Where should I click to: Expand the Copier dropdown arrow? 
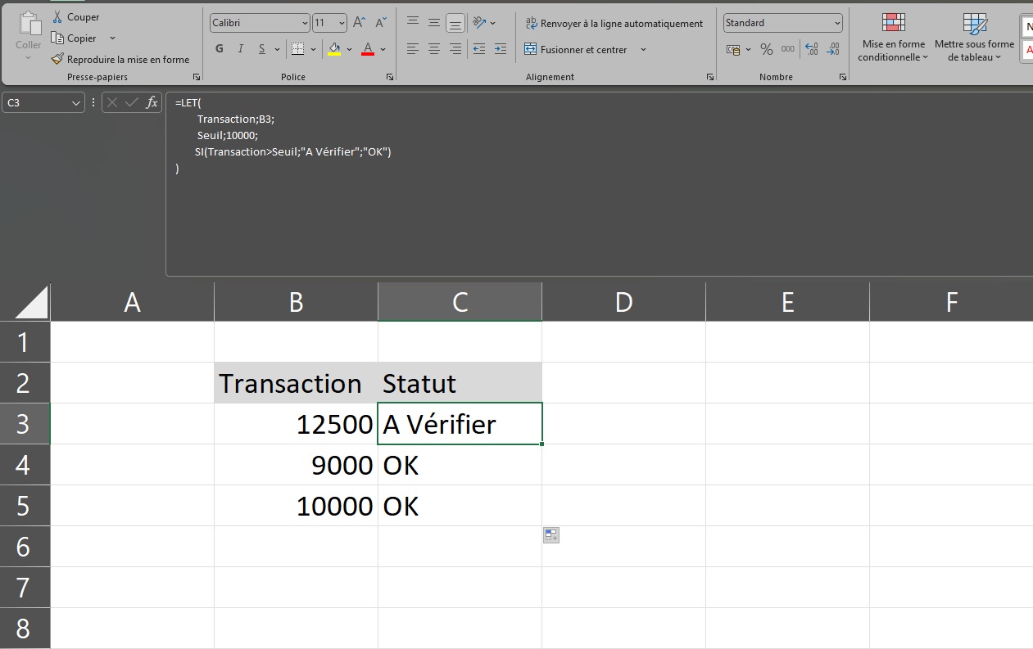click(112, 38)
